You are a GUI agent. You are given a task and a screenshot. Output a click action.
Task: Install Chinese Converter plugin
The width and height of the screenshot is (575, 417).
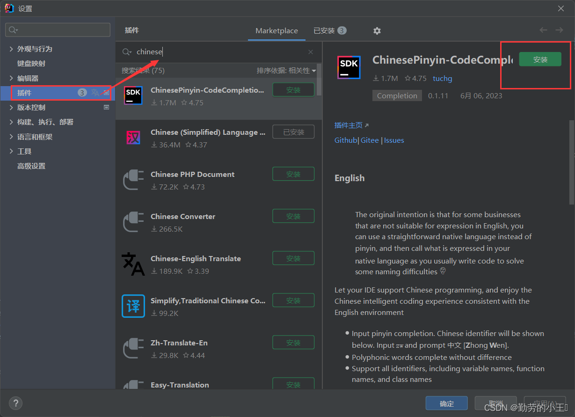tap(293, 216)
